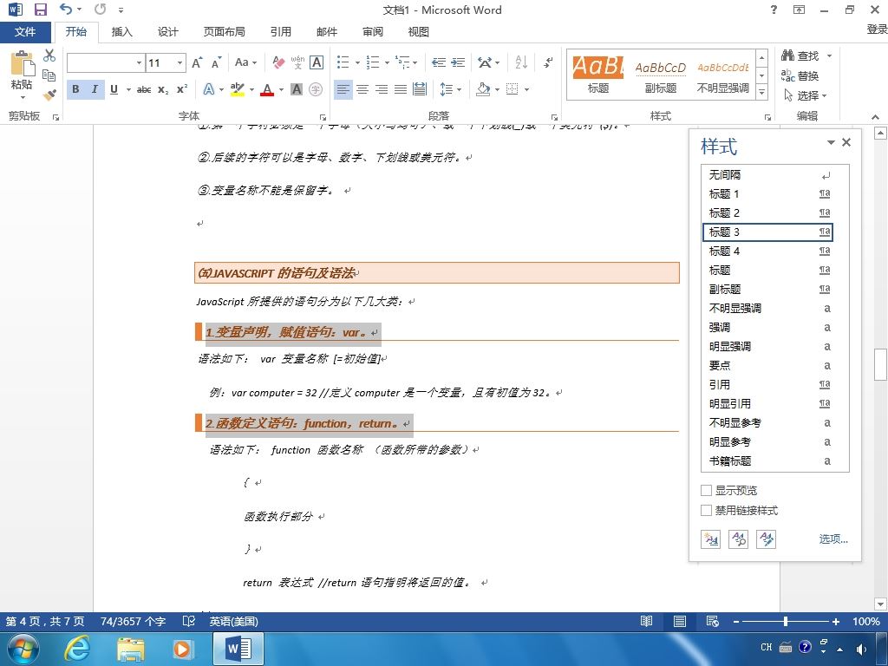Justify paragraph text

click(x=401, y=89)
